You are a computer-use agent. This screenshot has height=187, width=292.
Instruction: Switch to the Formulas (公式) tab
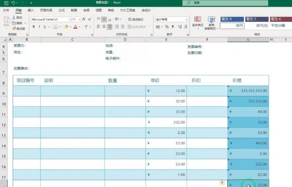pyautogui.click(x=62, y=10)
